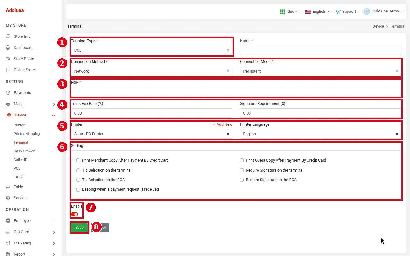The width and height of the screenshot is (410, 256).
Task: Check Print Merchant Copy After Payment
Action: click(x=78, y=160)
